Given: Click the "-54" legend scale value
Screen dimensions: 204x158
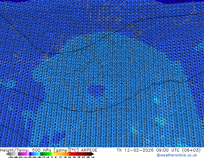Looking at the screenshot, I should 10,157.
